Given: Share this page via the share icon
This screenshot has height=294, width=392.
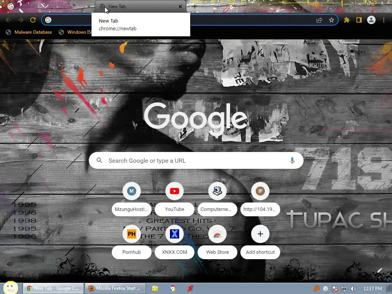Looking at the screenshot, I should pyautogui.click(x=319, y=20).
